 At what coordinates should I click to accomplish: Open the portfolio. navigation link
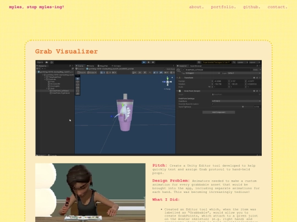pyautogui.click(x=223, y=7)
